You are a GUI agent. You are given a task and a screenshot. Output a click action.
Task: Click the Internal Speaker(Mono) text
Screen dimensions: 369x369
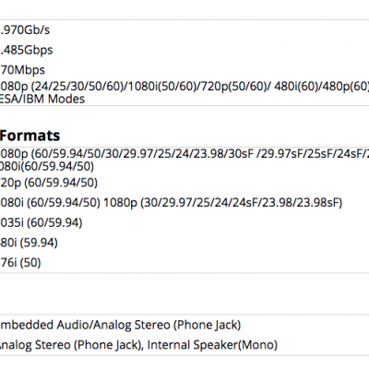[212, 345]
